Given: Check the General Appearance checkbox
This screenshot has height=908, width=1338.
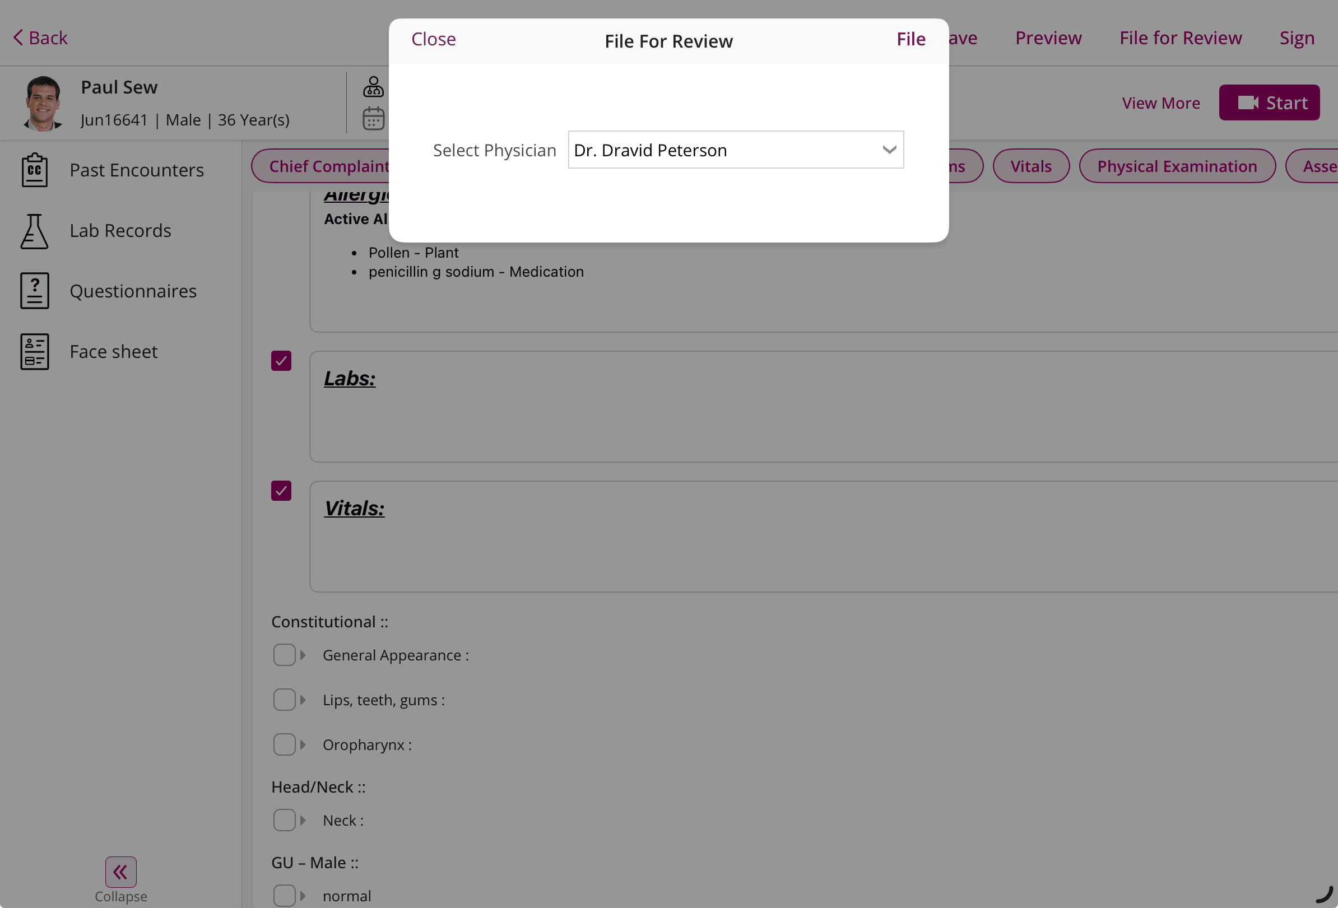Looking at the screenshot, I should click(x=285, y=655).
